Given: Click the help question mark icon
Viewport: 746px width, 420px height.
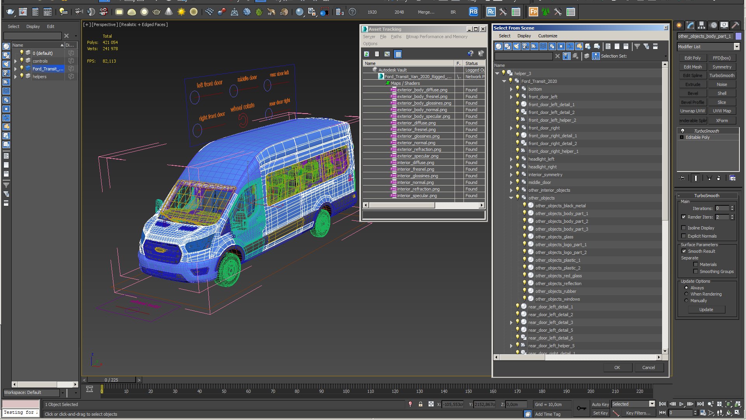Looking at the screenshot, I should [x=352, y=12].
